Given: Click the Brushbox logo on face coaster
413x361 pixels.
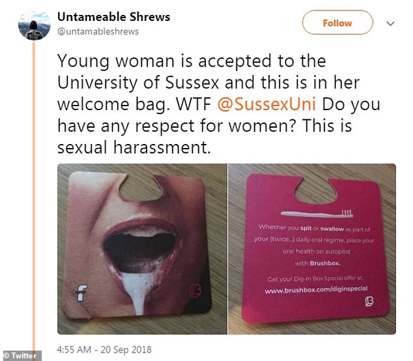Looking at the screenshot, I should pos(195,291).
